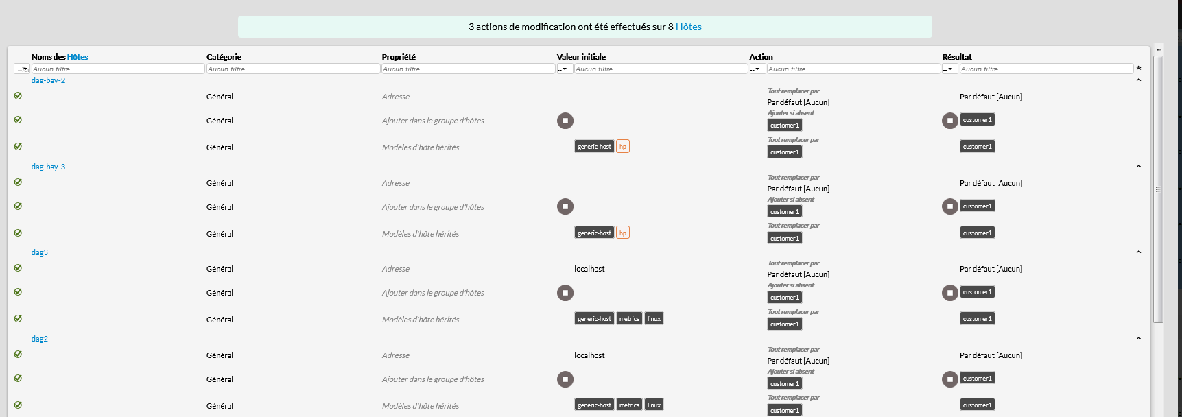Click the round group icon in dag3 result column
This screenshot has height=417, width=1182.
click(x=950, y=293)
